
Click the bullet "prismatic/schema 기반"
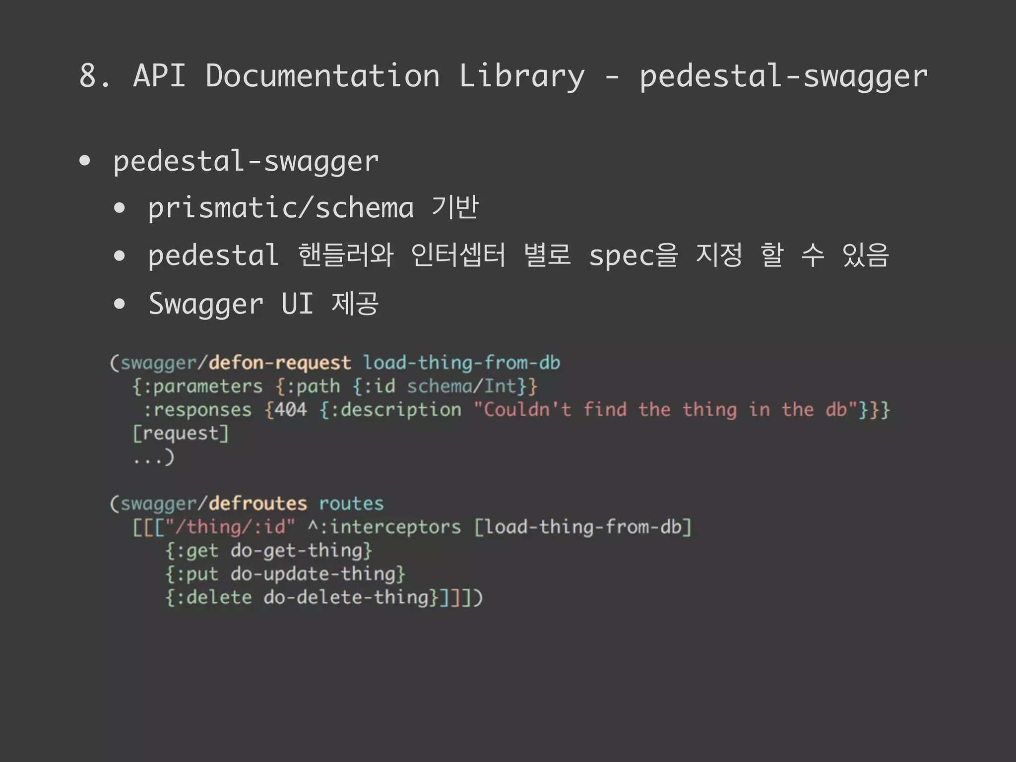[314, 208]
